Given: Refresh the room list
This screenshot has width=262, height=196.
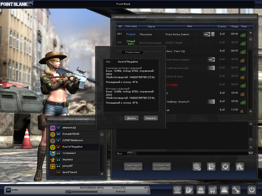Looking at the screenshot, I should click(x=225, y=167).
